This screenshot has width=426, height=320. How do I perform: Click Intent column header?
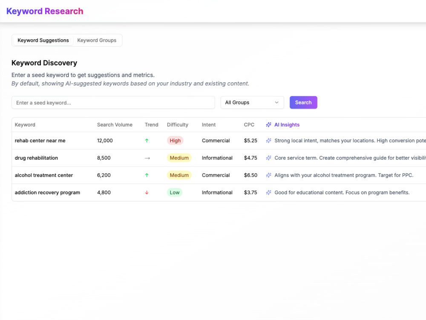point(209,125)
